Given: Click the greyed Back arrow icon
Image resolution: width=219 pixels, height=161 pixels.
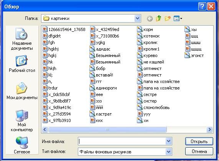Looking at the screenshot, I should point(150,18).
